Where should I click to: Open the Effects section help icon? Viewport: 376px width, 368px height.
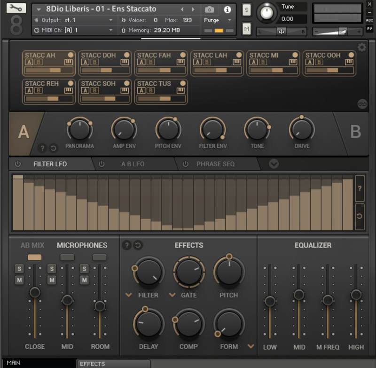click(x=126, y=245)
